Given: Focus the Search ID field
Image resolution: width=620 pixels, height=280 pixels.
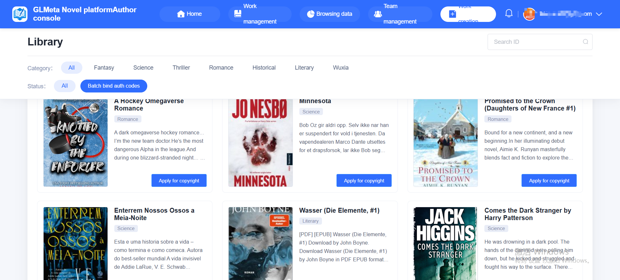Looking at the screenshot, I should tap(540, 42).
